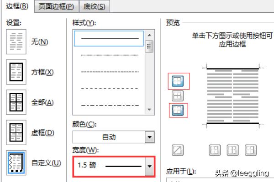Click the 全部(A) setting label
This screenshot has width=274, height=182.
pyautogui.click(x=42, y=102)
